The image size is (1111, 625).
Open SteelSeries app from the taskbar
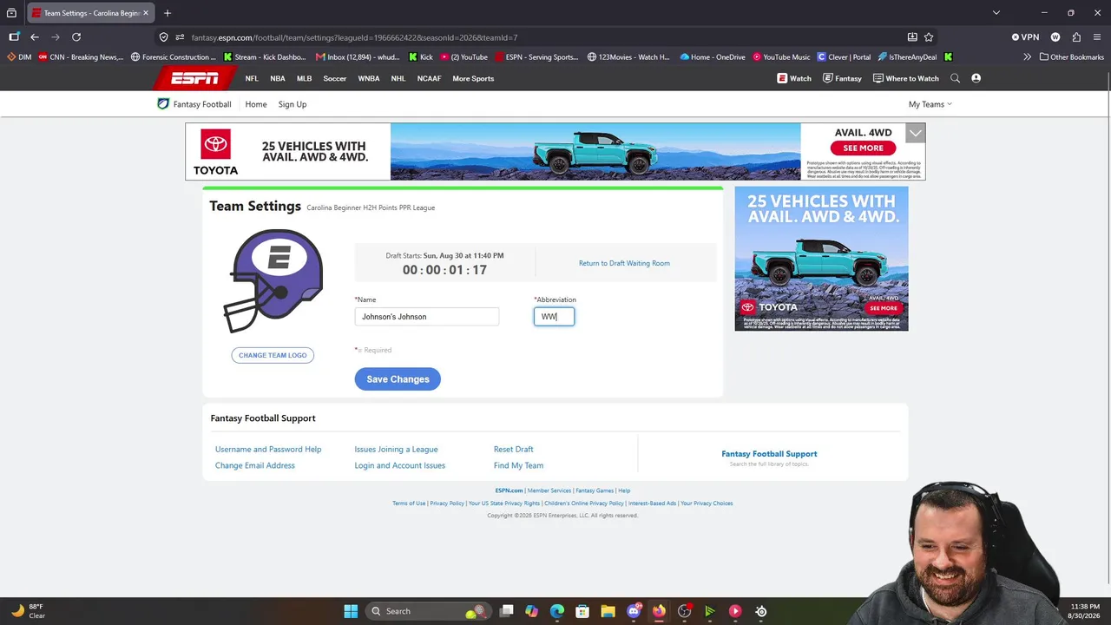[x=761, y=611]
